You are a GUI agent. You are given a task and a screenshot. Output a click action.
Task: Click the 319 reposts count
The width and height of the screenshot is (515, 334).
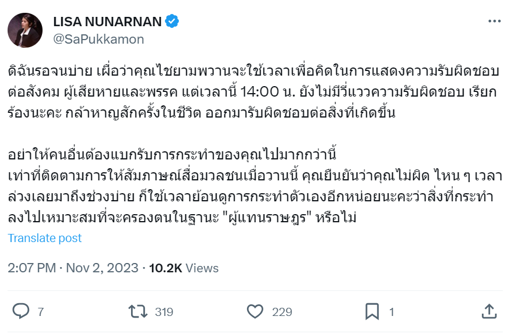pos(164,312)
